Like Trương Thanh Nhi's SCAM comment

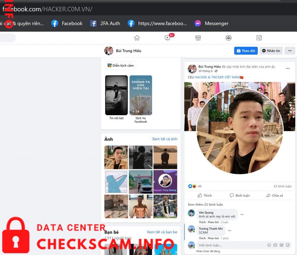click(202, 239)
